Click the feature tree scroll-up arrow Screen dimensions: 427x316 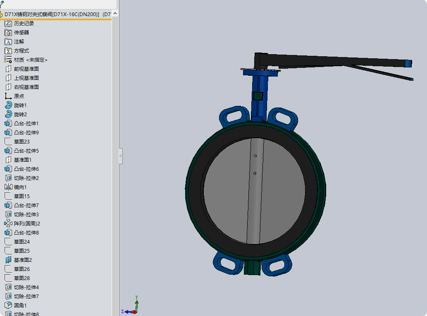point(115,13)
